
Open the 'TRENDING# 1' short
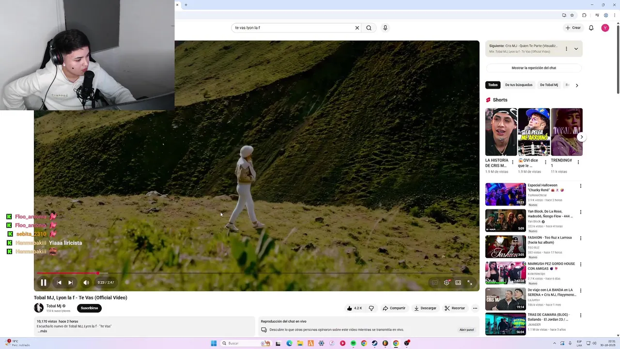coord(567,132)
